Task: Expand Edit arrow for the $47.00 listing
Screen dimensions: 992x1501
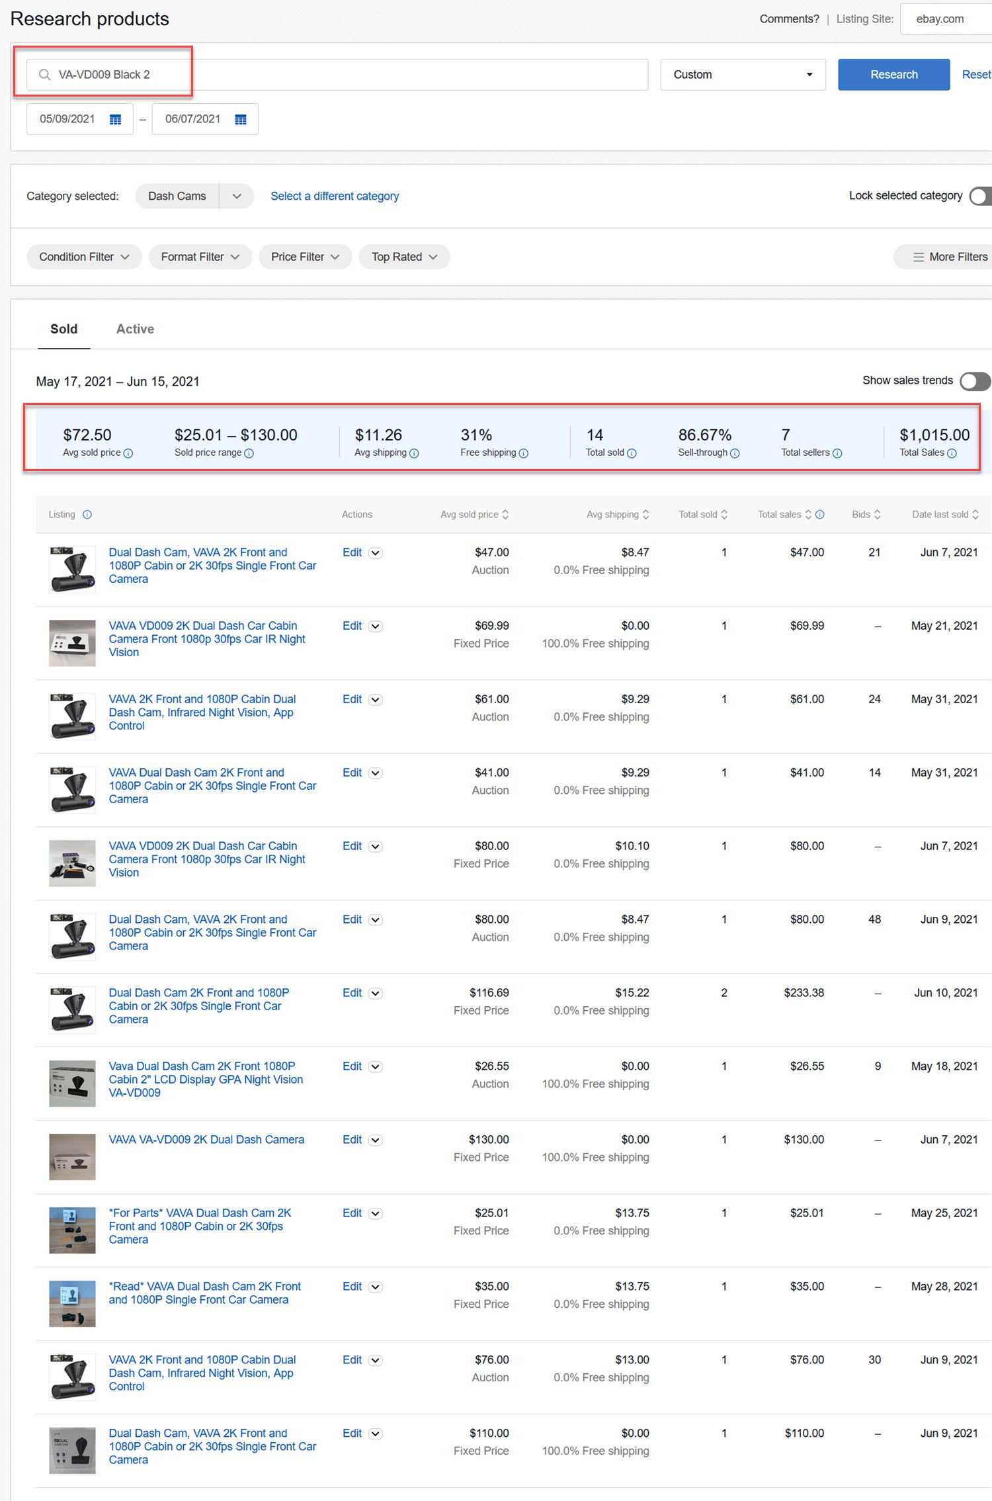Action: (376, 553)
